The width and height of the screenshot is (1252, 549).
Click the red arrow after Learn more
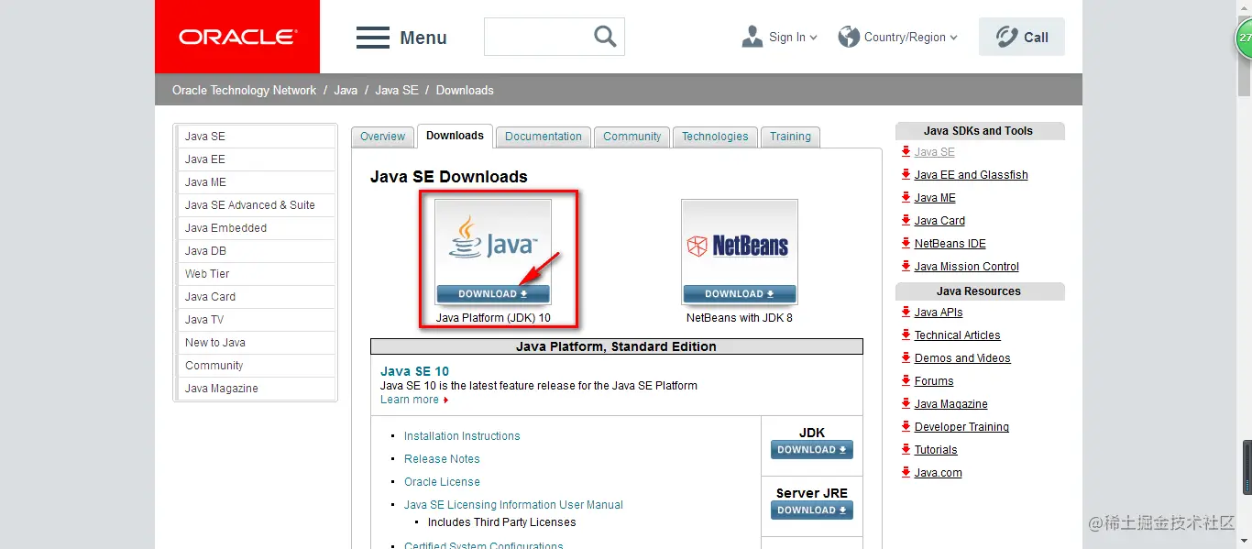tap(445, 401)
